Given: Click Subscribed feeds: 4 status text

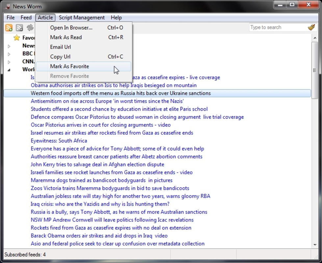Looking at the screenshot, I should pos(25,254).
